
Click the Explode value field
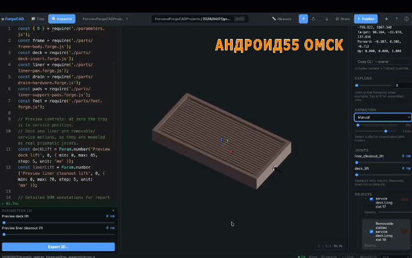click(x=403, y=85)
